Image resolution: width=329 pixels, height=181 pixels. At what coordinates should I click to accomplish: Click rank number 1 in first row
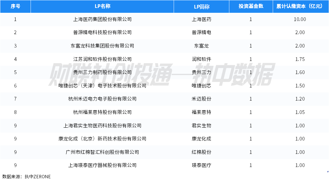(15, 20)
